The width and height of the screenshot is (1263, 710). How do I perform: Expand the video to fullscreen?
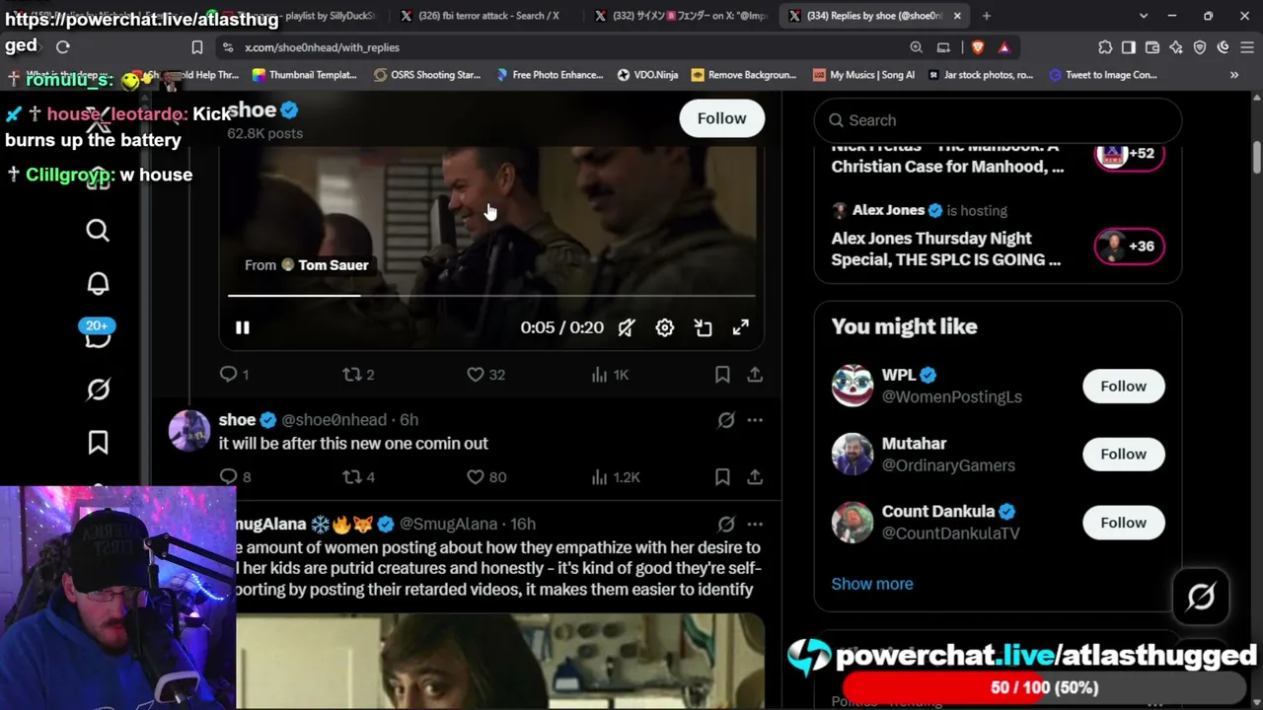point(741,327)
